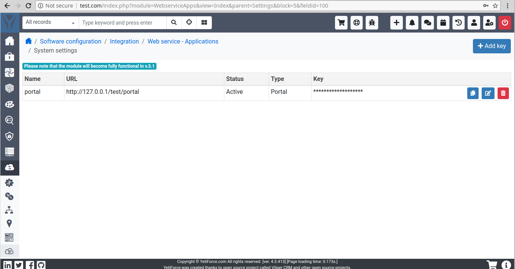Click the plus quick-create icon
Viewport: 515px width, 269px height.
coord(396,23)
